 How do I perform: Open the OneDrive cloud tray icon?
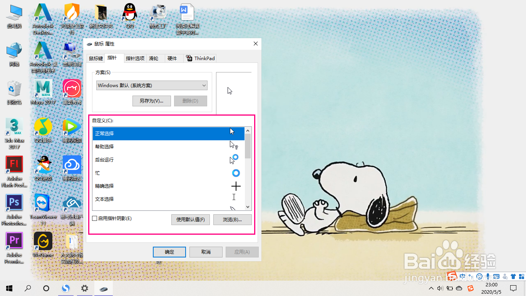point(459,288)
